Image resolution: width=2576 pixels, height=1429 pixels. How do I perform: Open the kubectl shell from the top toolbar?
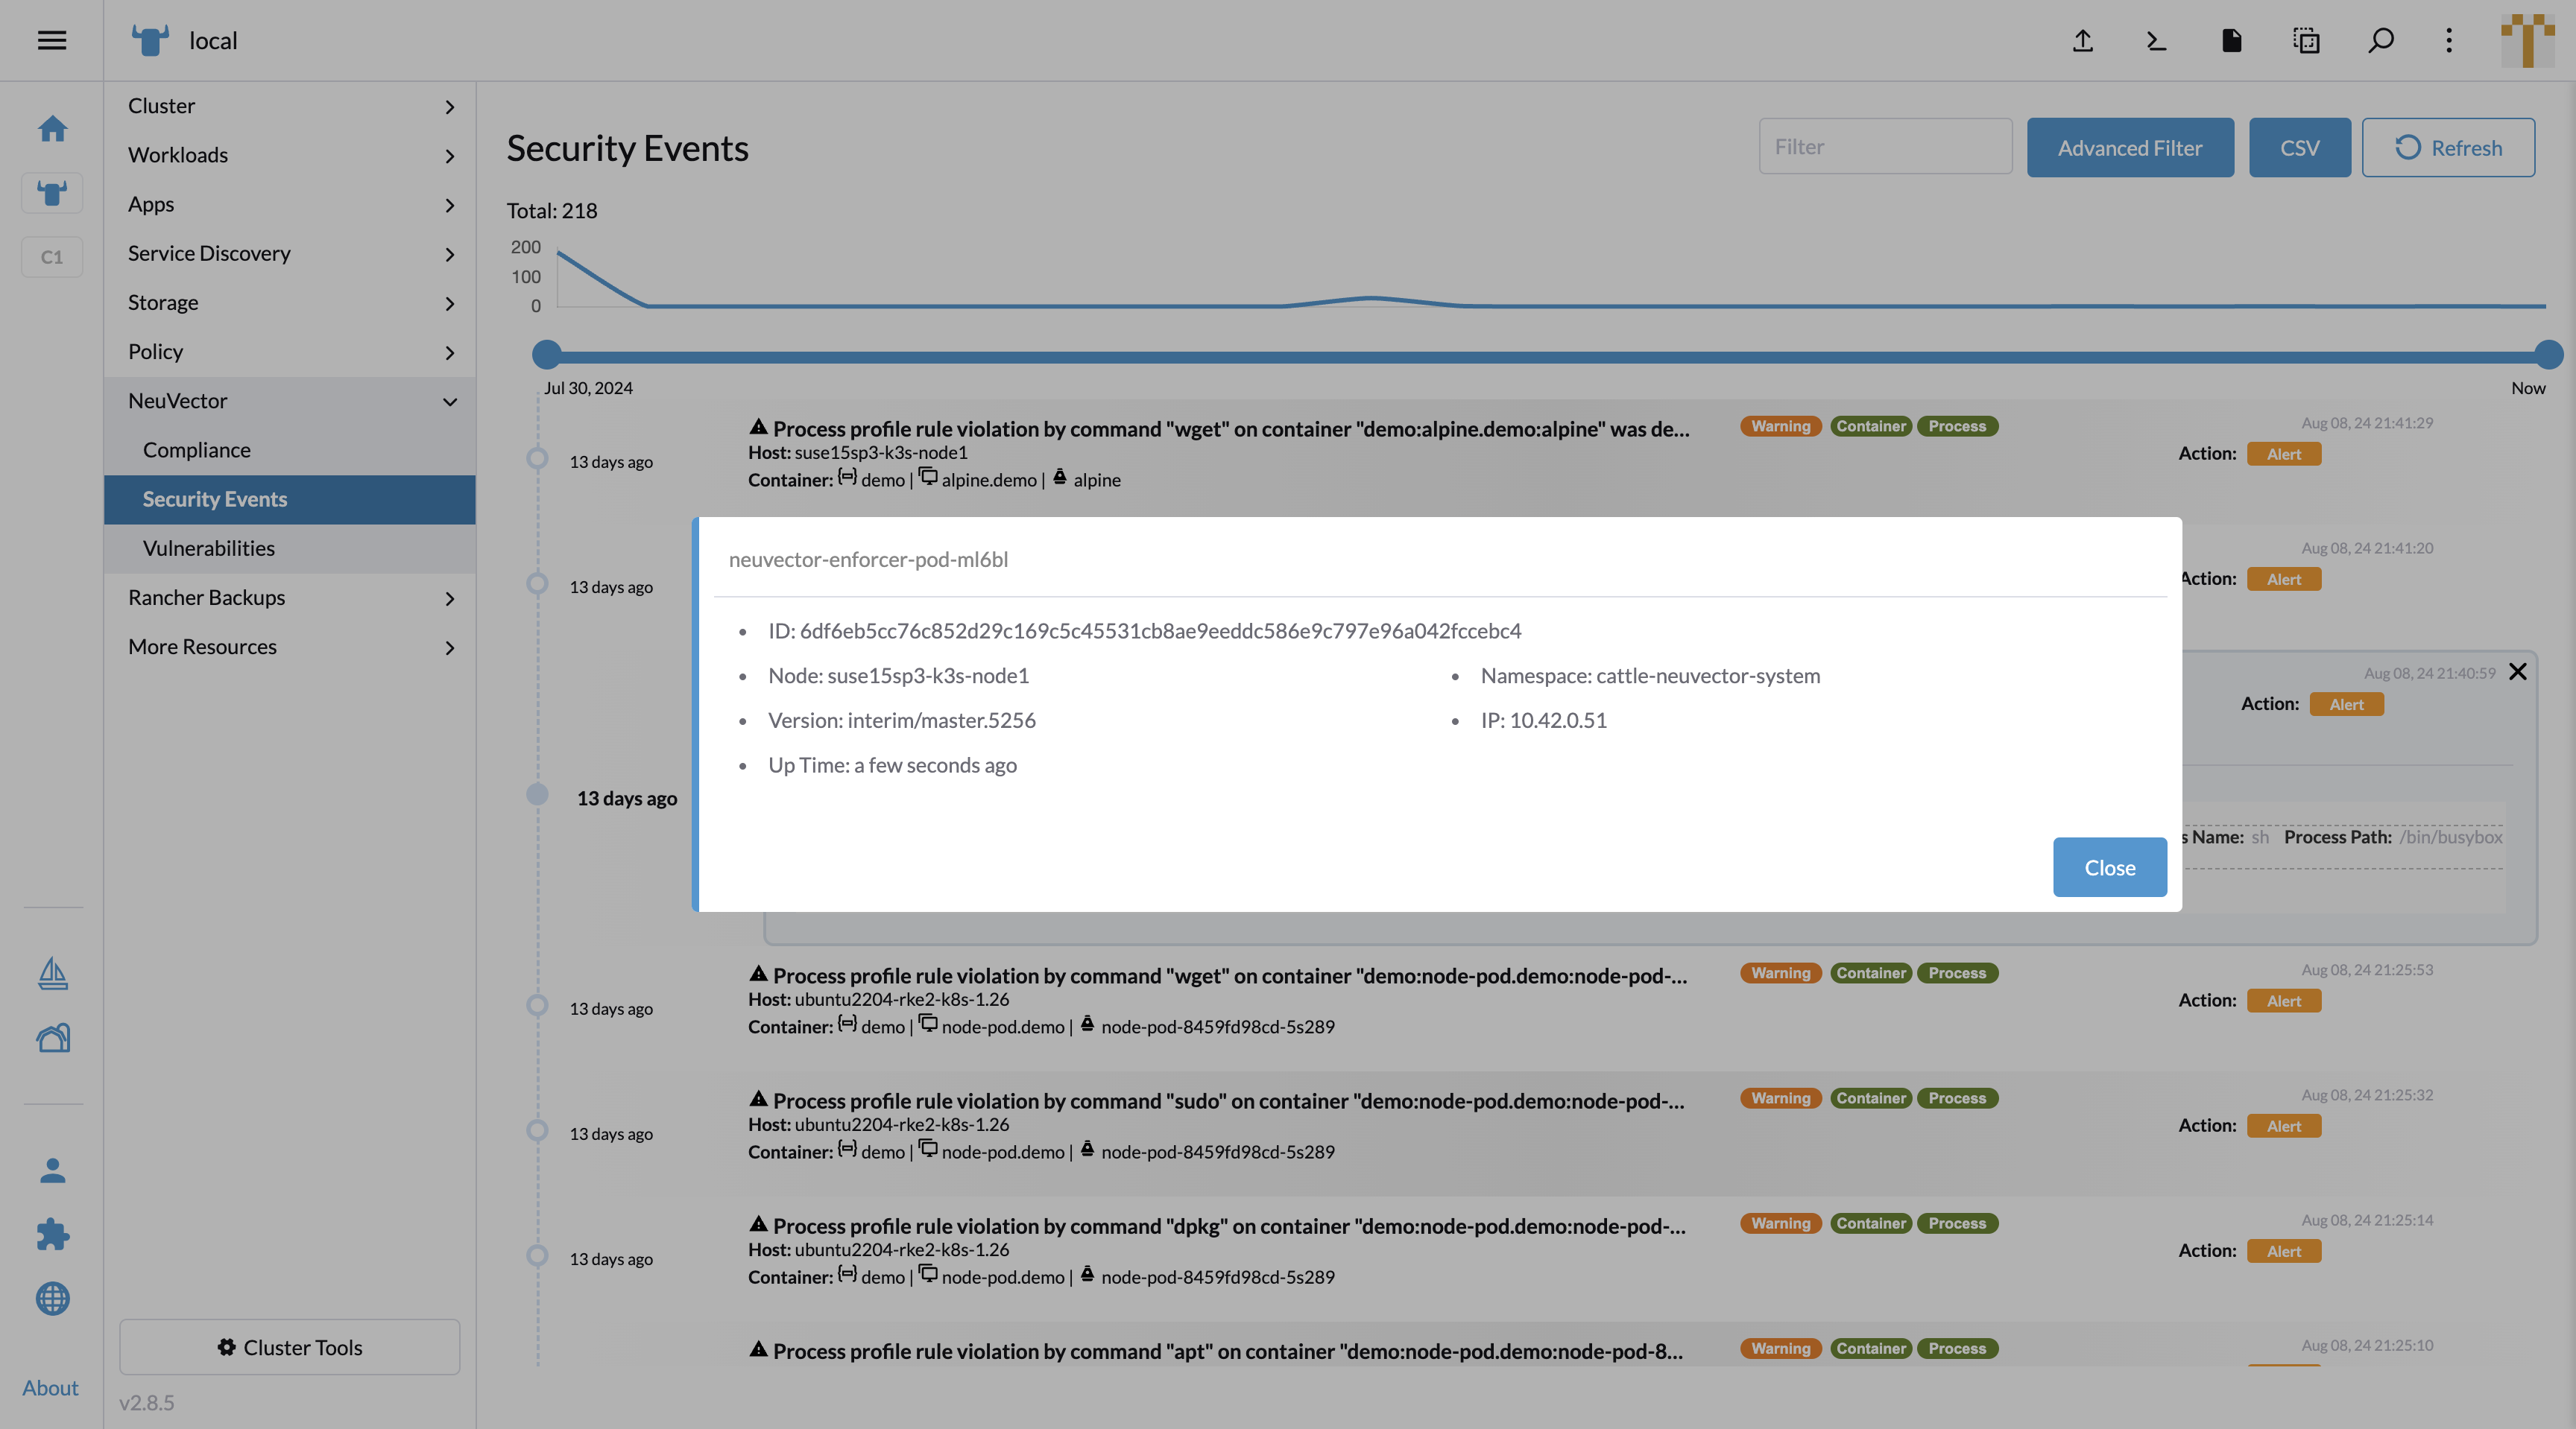tap(2156, 41)
